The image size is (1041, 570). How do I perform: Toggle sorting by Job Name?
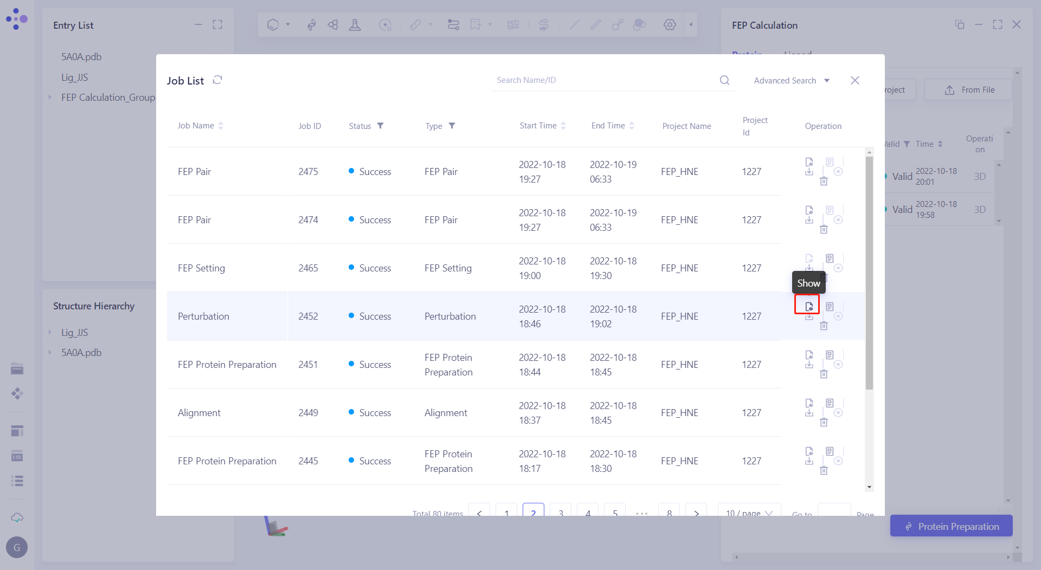pyautogui.click(x=221, y=126)
